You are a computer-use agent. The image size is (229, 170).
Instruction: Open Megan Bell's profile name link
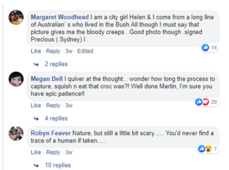pos(47,79)
